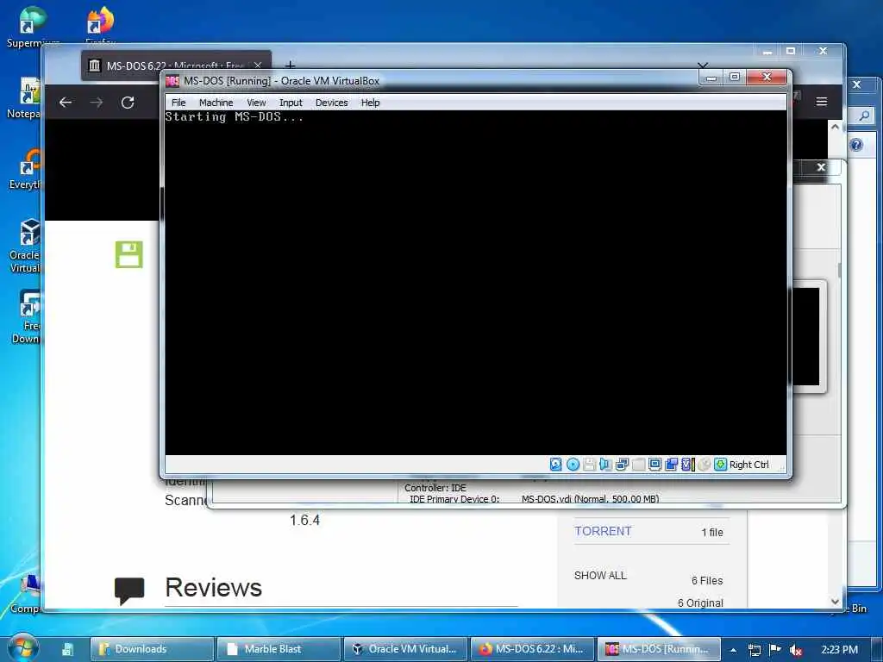Open the Firefox hamburger menu
This screenshot has height=662, width=883.
point(822,102)
